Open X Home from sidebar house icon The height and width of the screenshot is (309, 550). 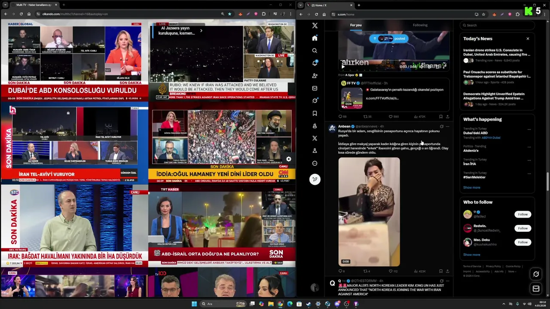click(315, 38)
